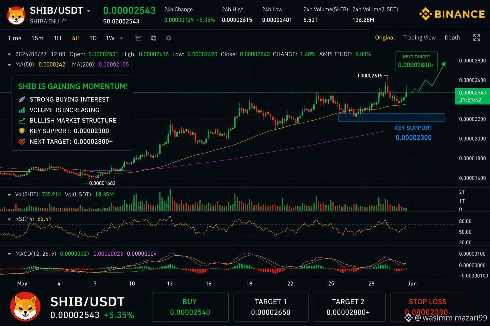Collapse the MA(50) indicator row arrow
The width and height of the screenshot is (490, 326).
point(9,65)
